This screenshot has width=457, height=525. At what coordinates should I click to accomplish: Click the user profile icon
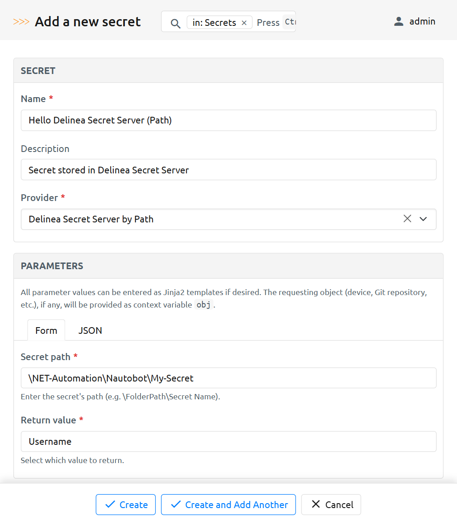point(399,21)
